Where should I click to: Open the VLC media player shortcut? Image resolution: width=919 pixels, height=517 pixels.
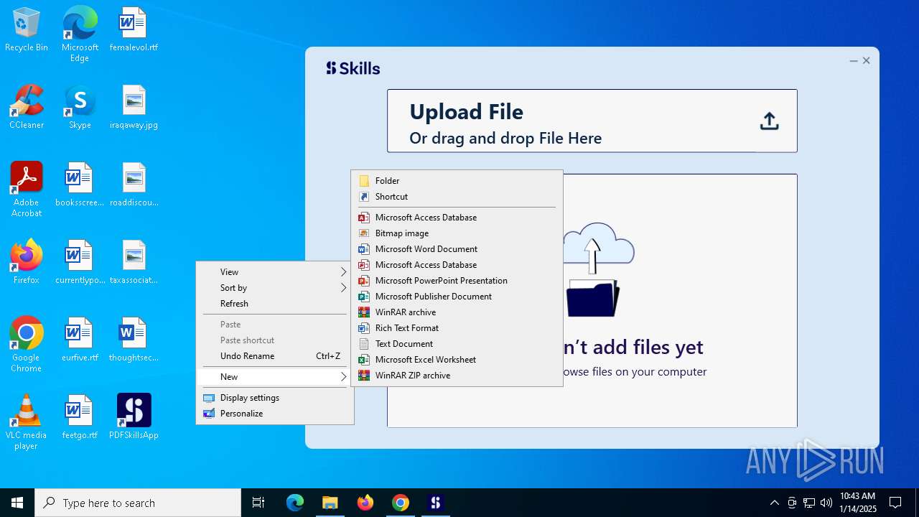coord(27,421)
